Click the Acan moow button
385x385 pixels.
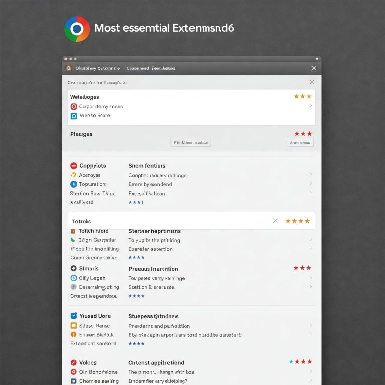[300, 143]
